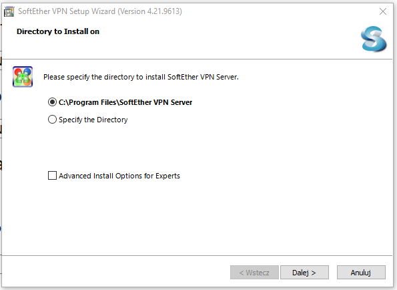This screenshot has width=397, height=290.
Task: Click the SoftEther VPN Setup Wizard title text
Action: [x=67, y=11]
